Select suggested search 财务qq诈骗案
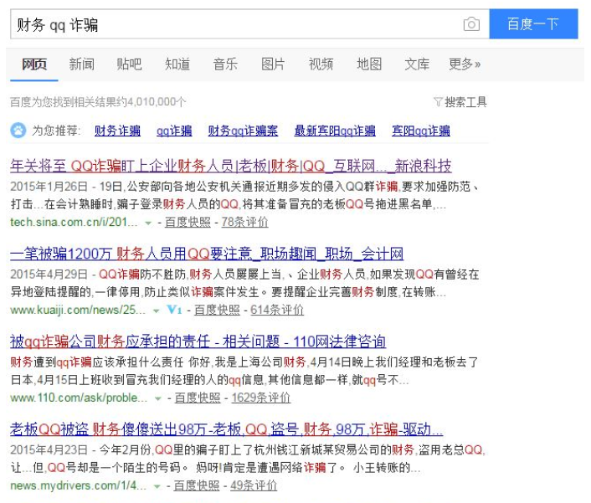Viewport: 591px width, 503px height. point(243,131)
